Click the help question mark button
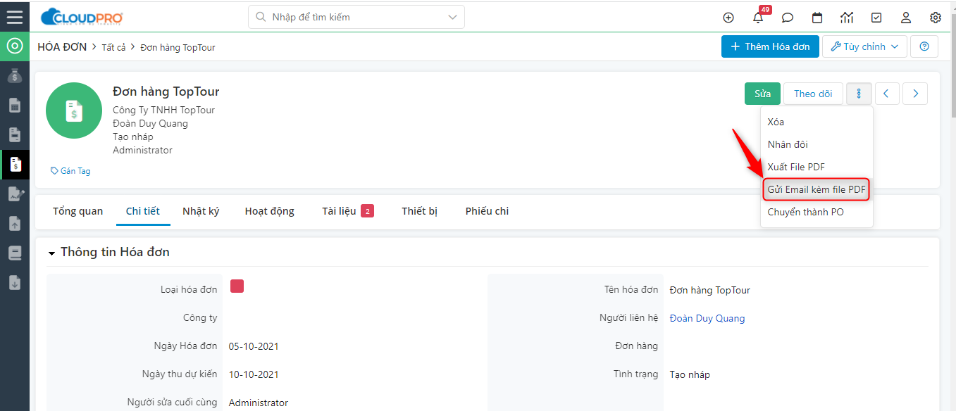Screen dimensions: 956x411 click(924, 46)
